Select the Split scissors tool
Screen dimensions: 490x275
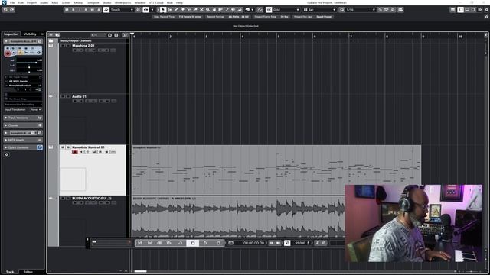coord(189,10)
